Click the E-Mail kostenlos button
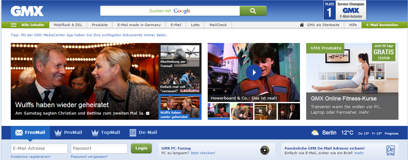408x160 pixels. point(382,25)
